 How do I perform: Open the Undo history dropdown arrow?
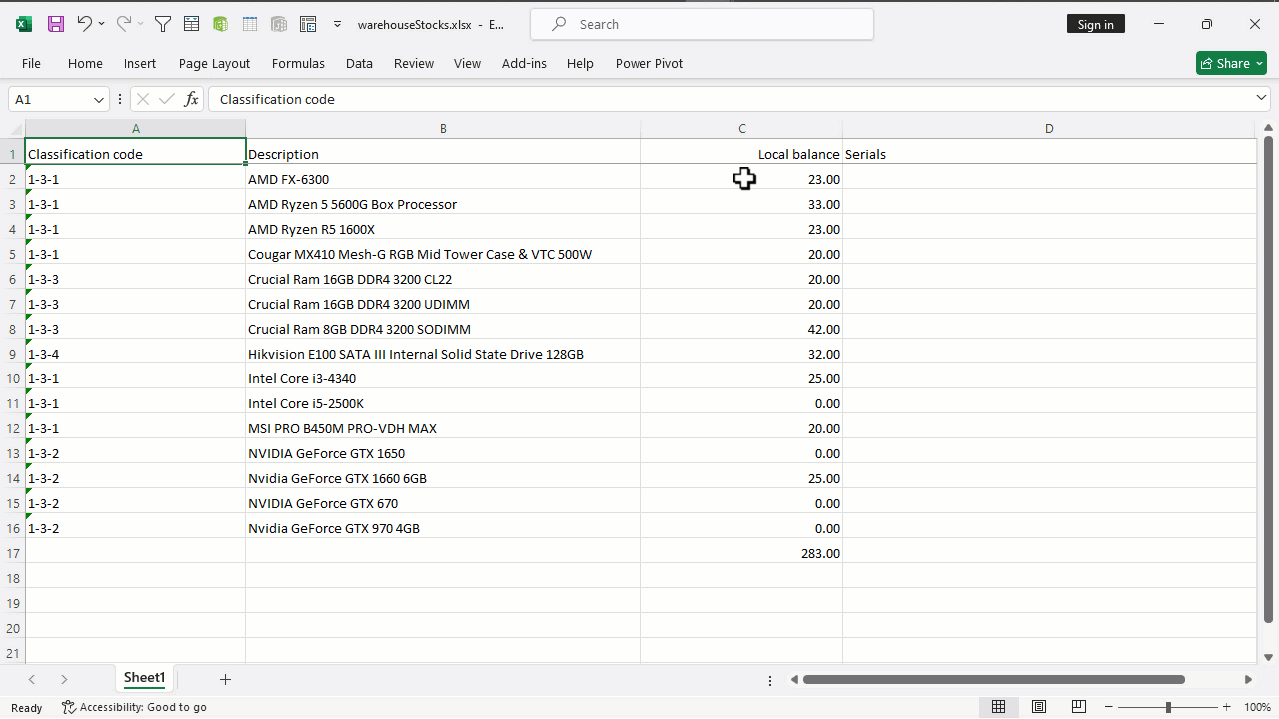[x=101, y=24]
